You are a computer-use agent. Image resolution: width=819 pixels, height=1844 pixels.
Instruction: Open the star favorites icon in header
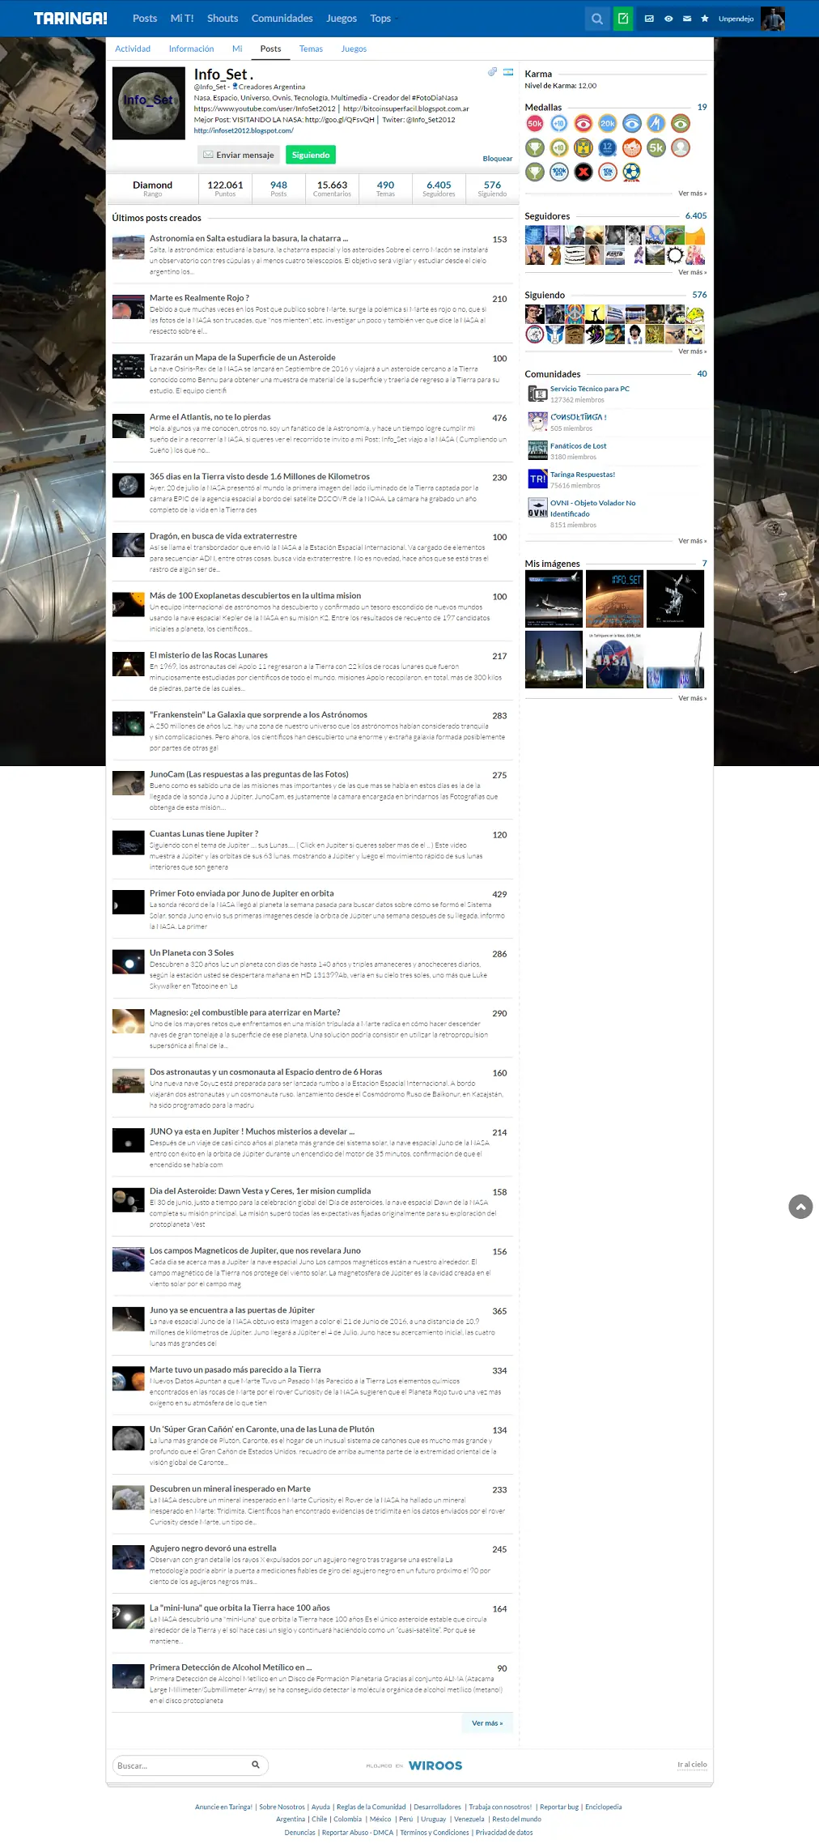[x=705, y=19]
